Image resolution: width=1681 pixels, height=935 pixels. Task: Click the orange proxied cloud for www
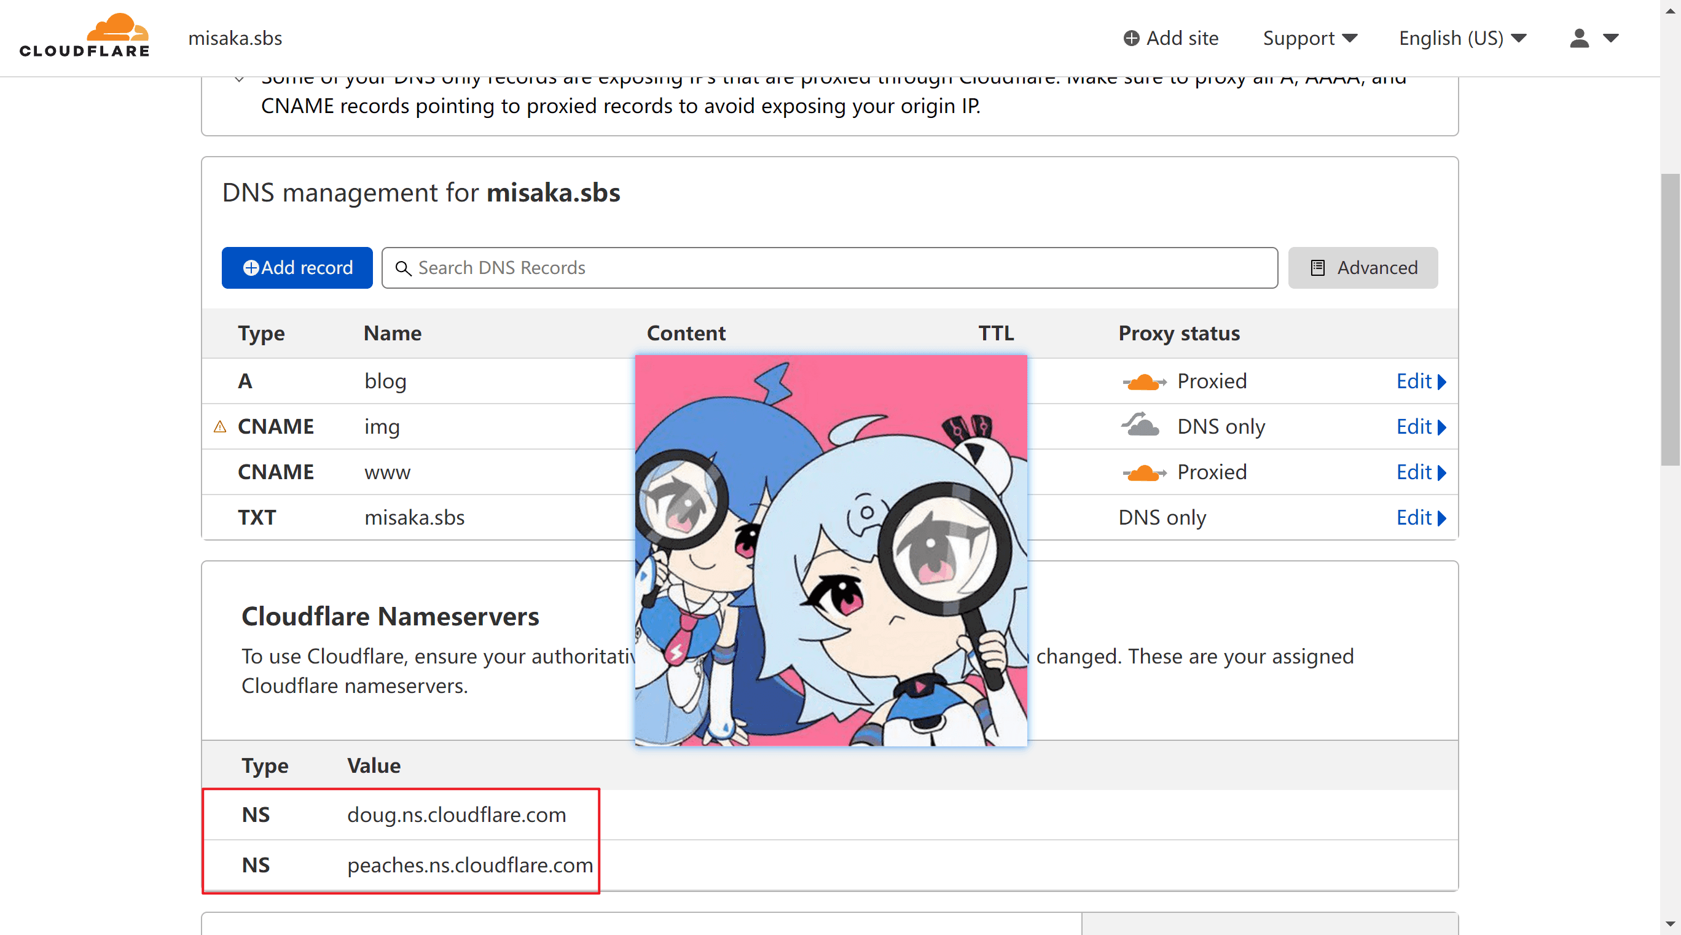click(x=1145, y=472)
